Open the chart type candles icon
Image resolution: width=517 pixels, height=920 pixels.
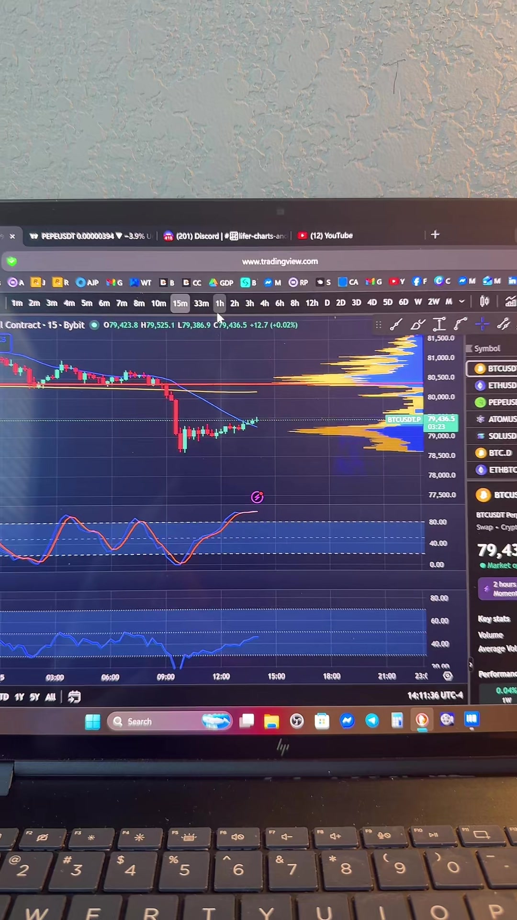(484, 301)
